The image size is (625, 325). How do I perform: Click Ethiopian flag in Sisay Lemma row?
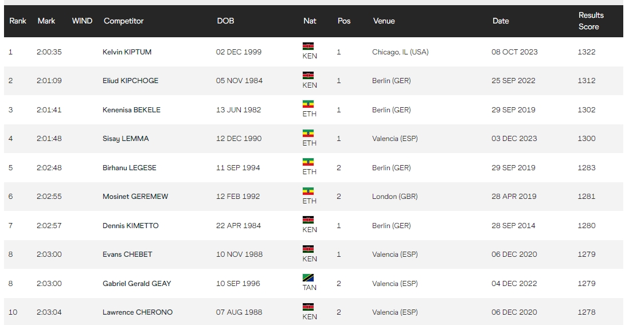308,133
